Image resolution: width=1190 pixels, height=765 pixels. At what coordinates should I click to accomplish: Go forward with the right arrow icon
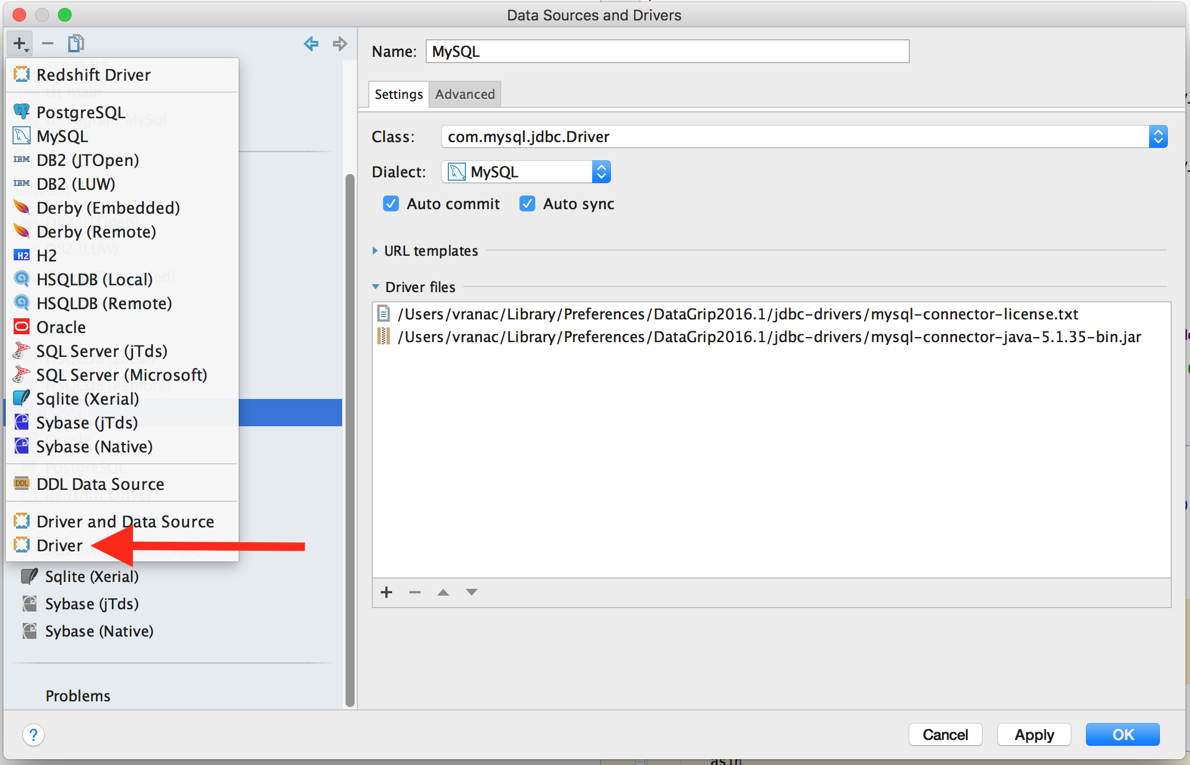coord(340,44)
